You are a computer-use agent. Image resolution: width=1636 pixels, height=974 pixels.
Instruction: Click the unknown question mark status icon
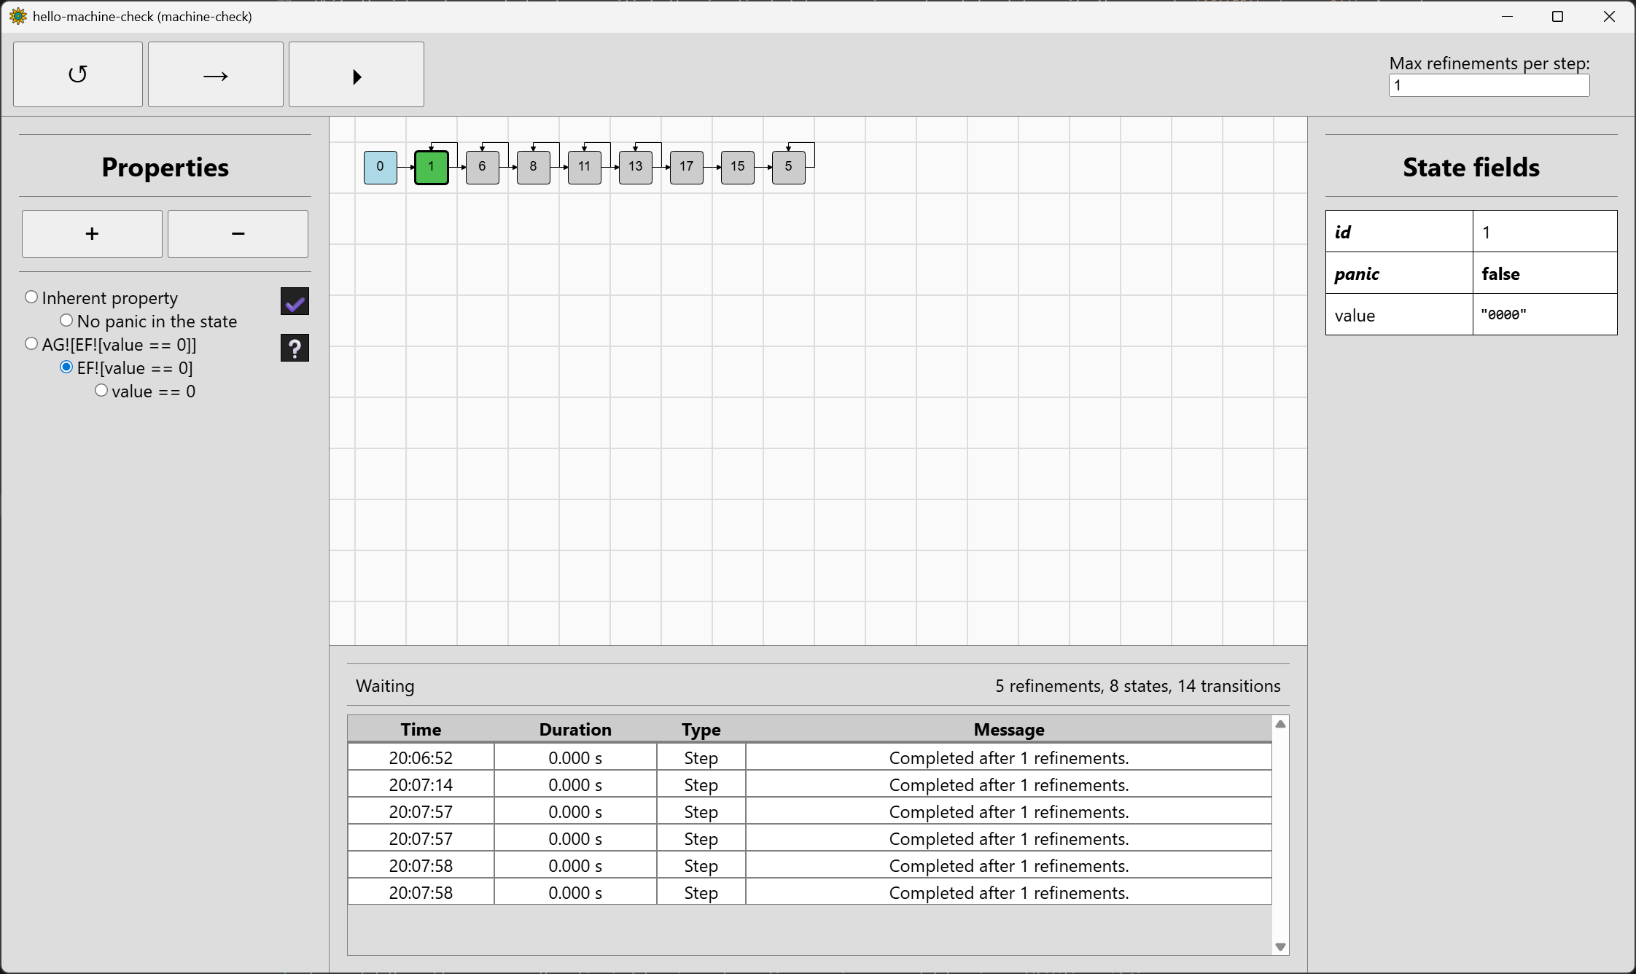tap(295, 348)
